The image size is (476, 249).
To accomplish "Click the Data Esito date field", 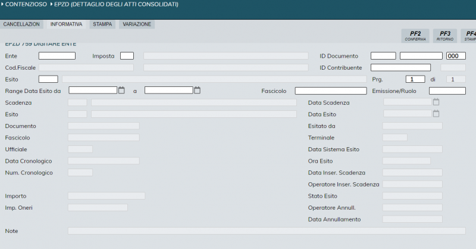I will click(x=408, y=113).
